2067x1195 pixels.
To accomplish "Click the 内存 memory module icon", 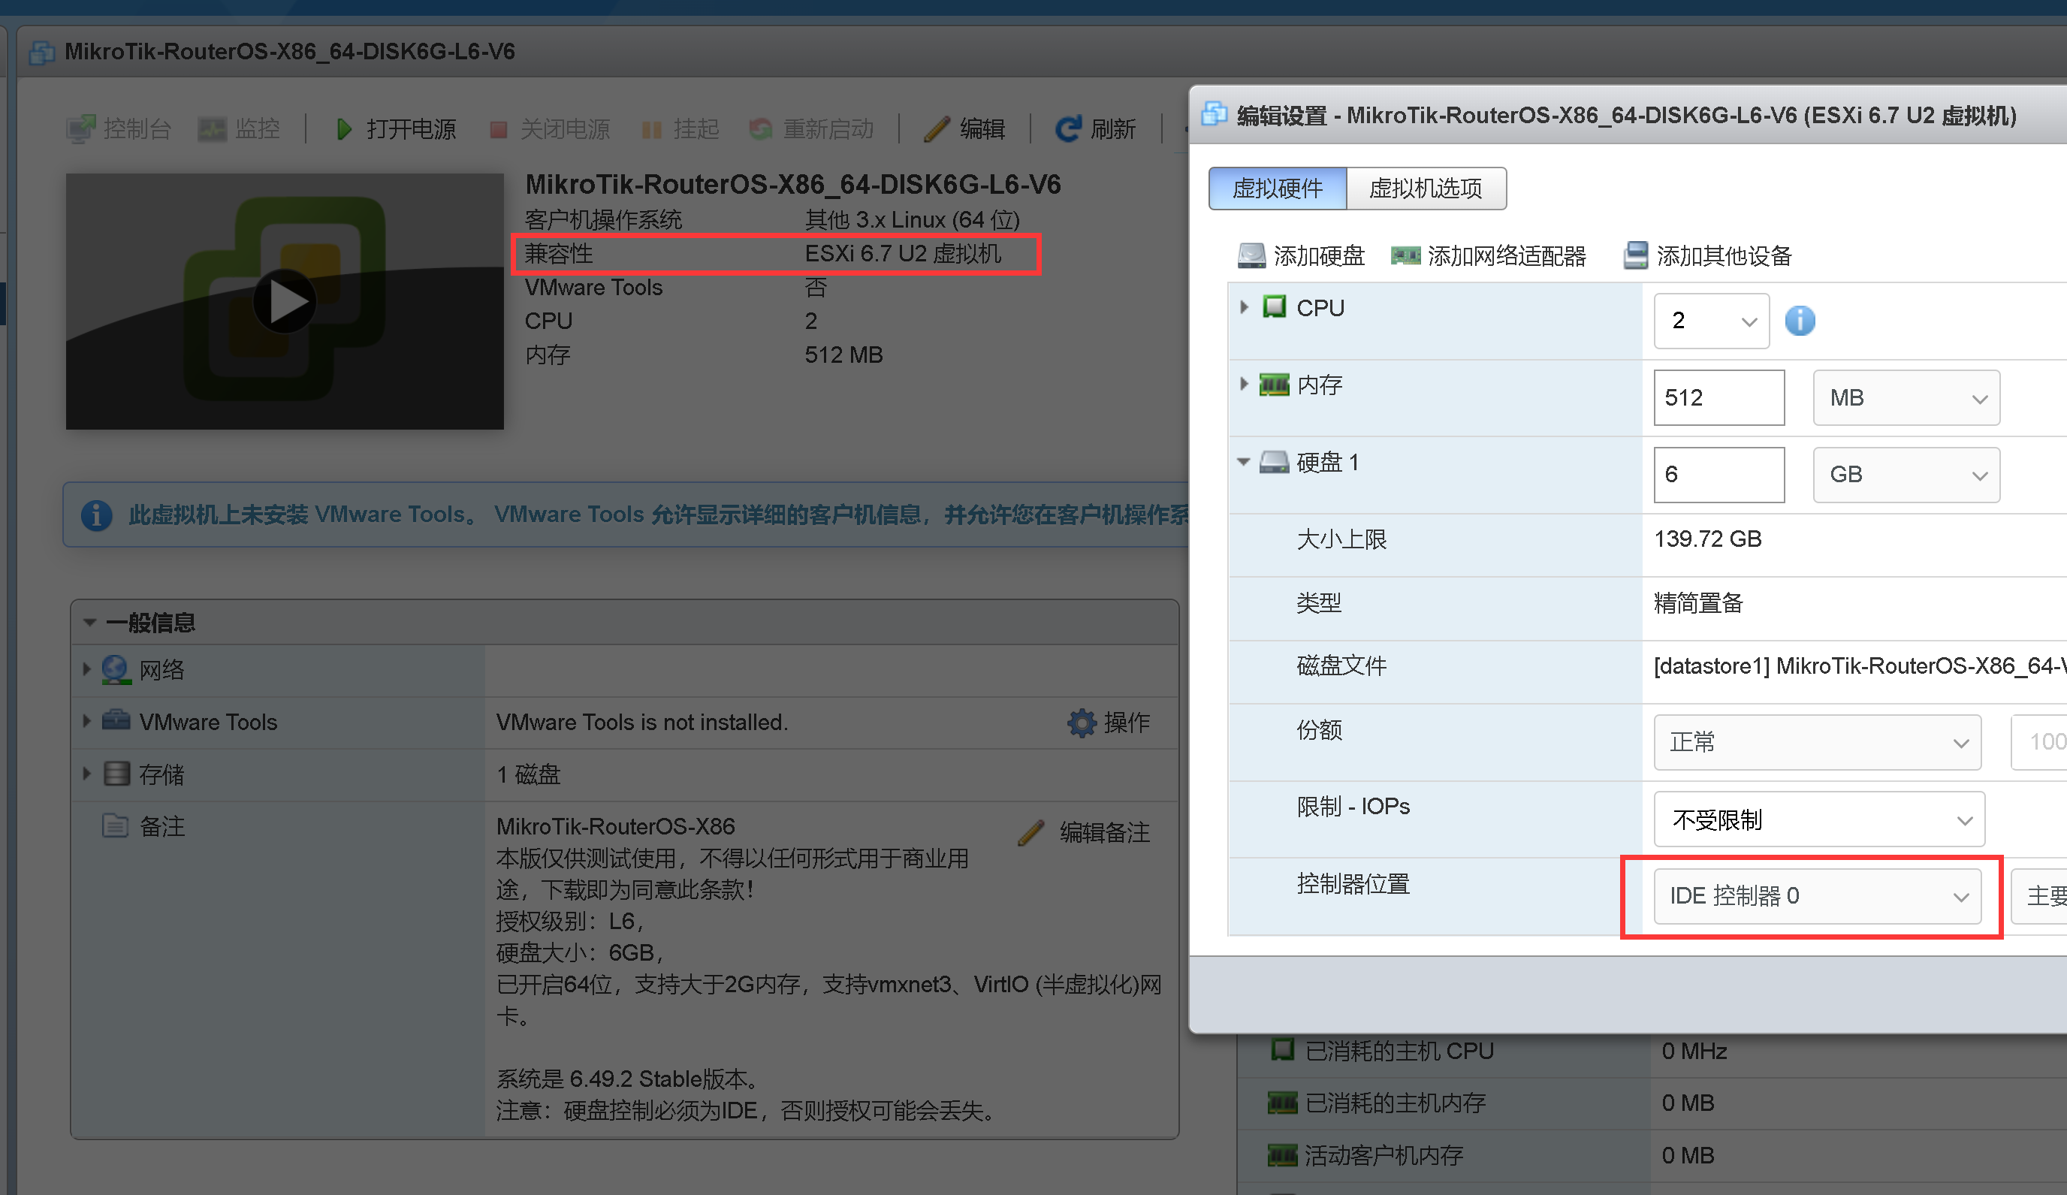I will [x=1274, y=384].
